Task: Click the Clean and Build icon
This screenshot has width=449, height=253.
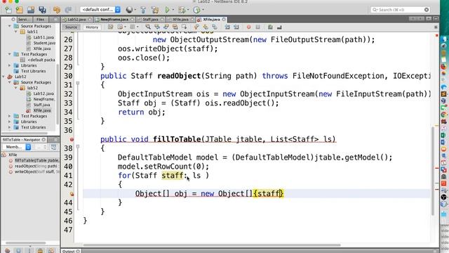Action: pos(155,10)
